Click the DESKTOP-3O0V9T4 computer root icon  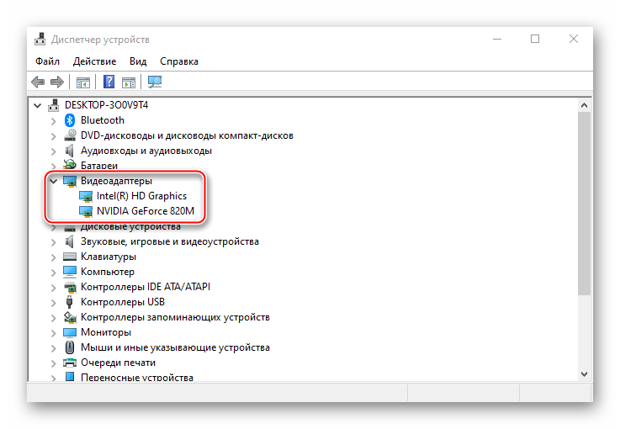tap(53, 105)
